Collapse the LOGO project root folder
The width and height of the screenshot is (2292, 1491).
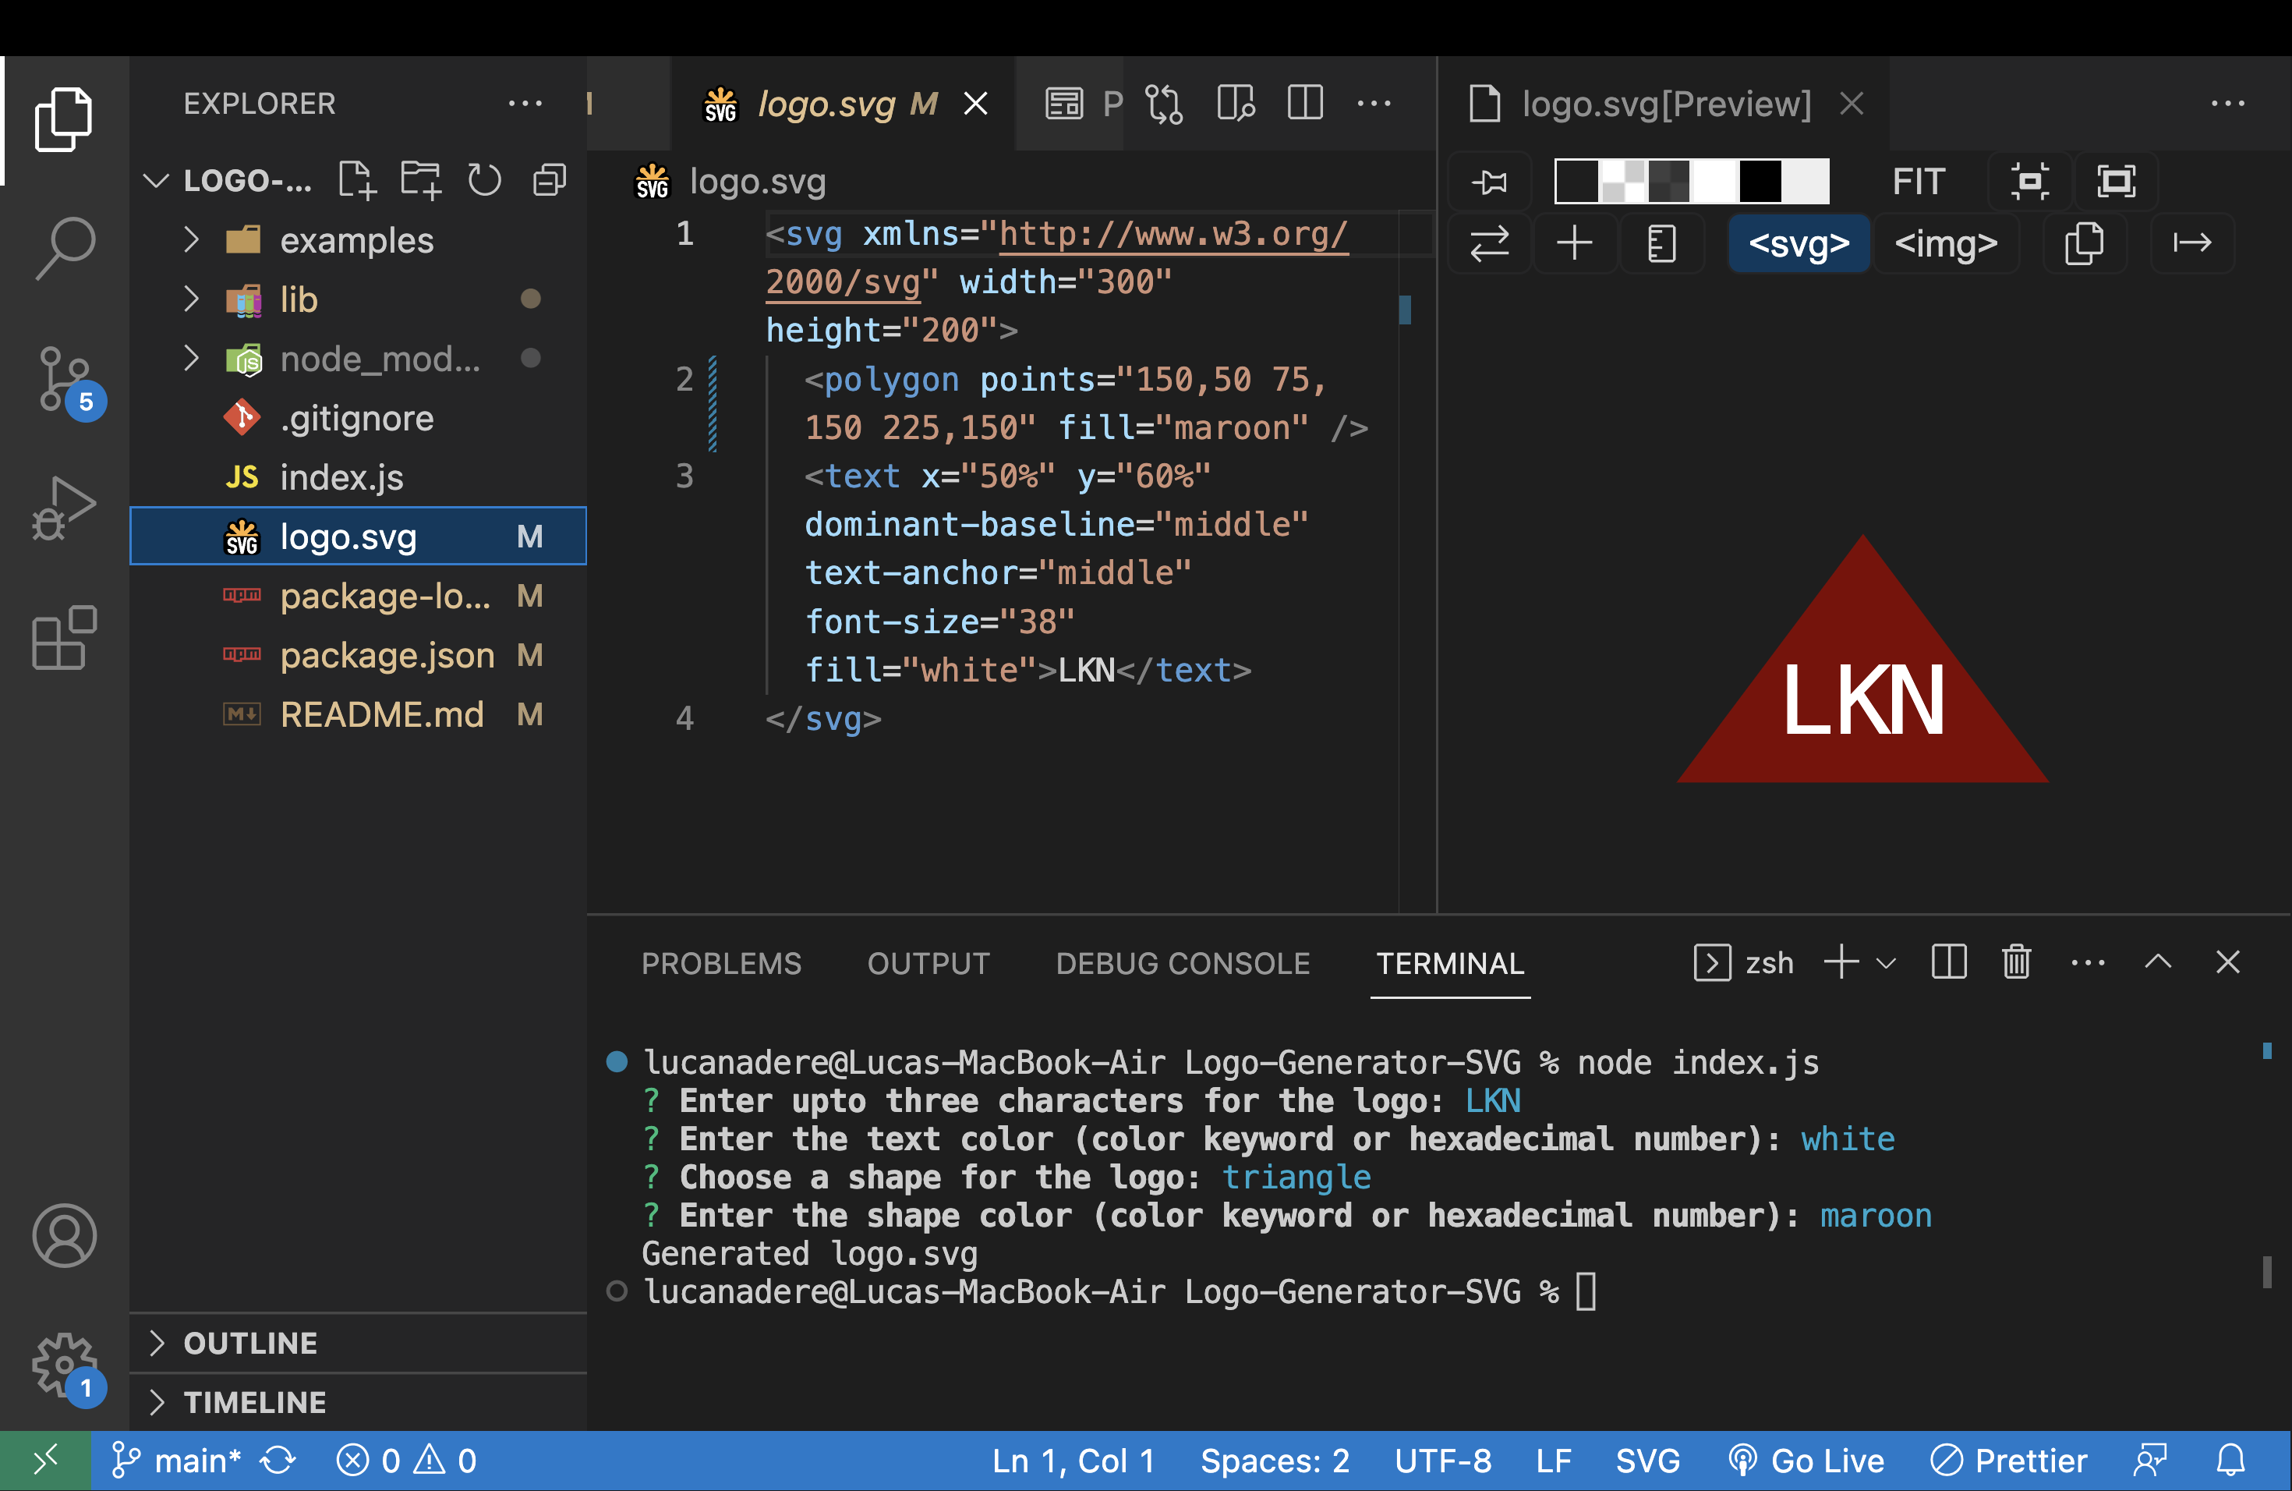coord(157,180)
